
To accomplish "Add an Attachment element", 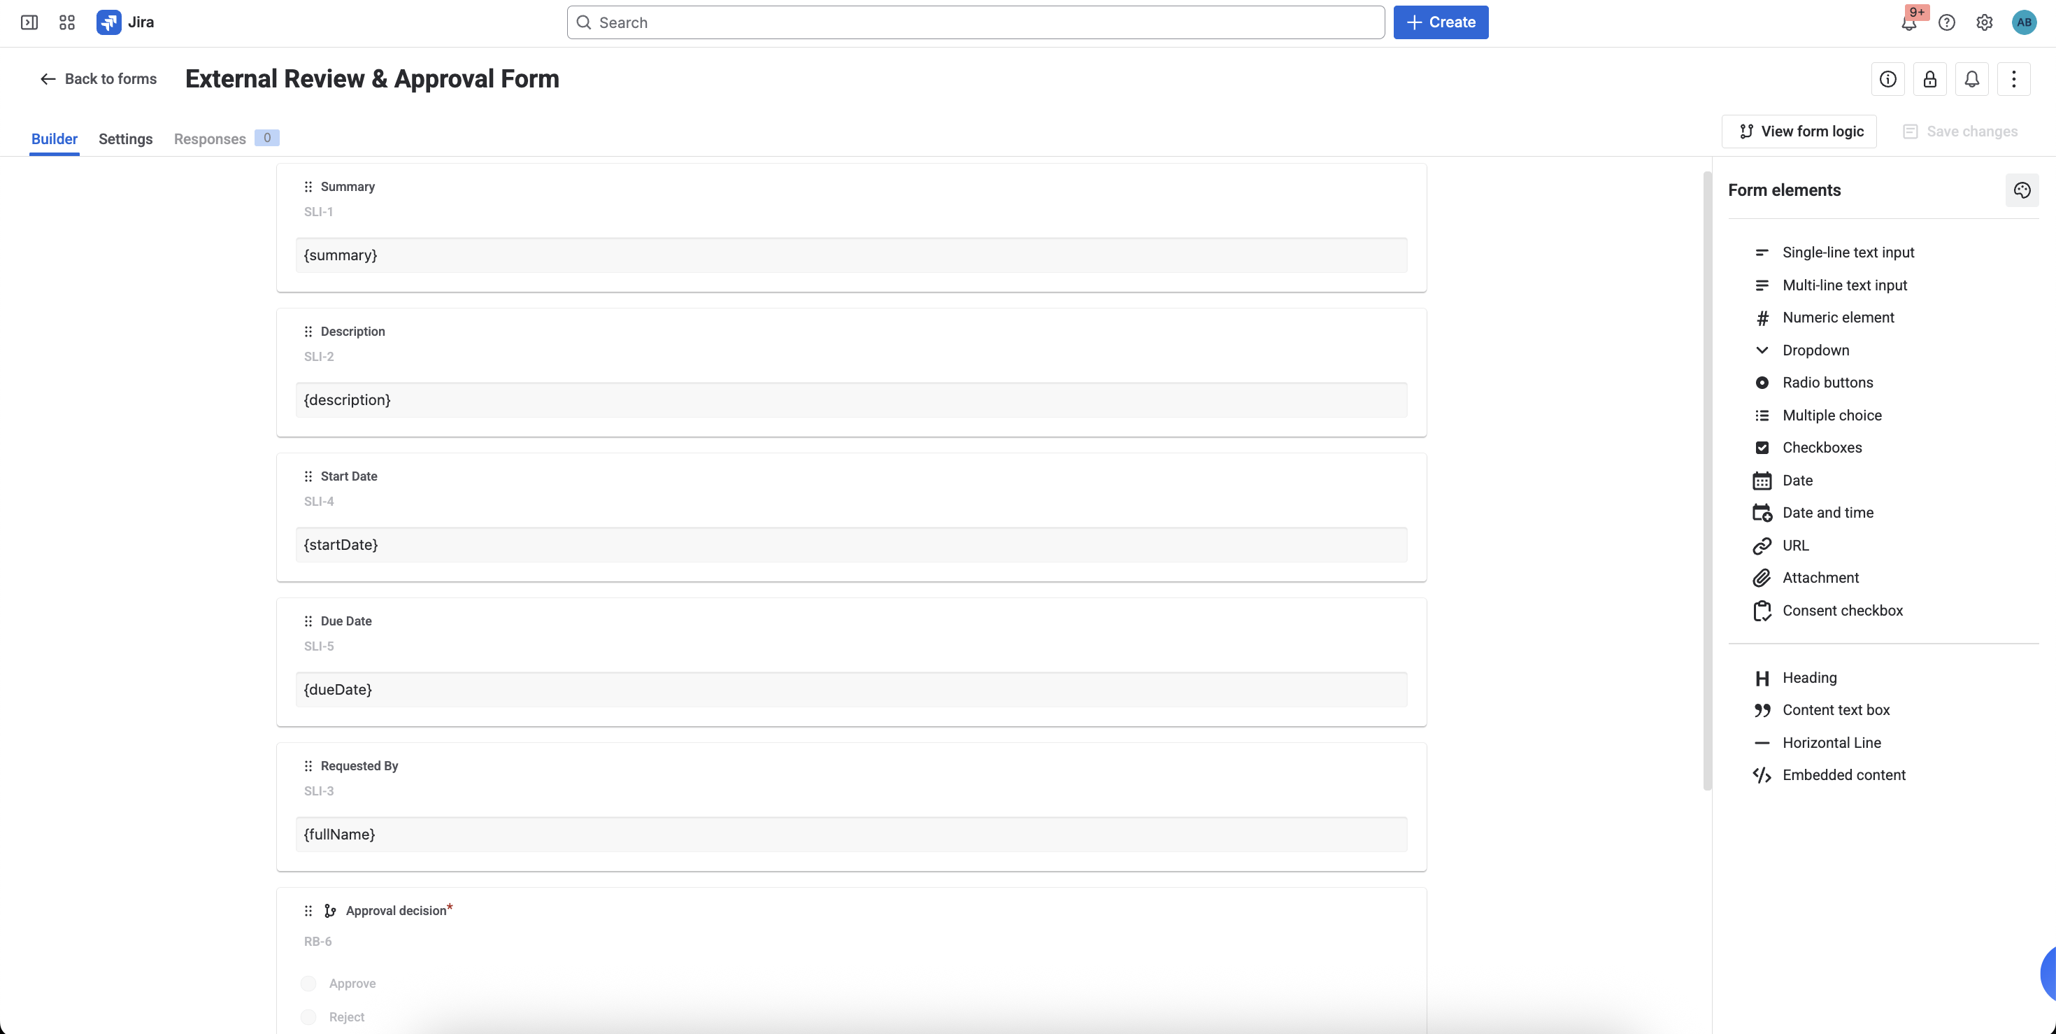I will coord(1820,577).
